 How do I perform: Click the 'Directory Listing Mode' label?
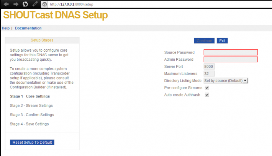183,81
